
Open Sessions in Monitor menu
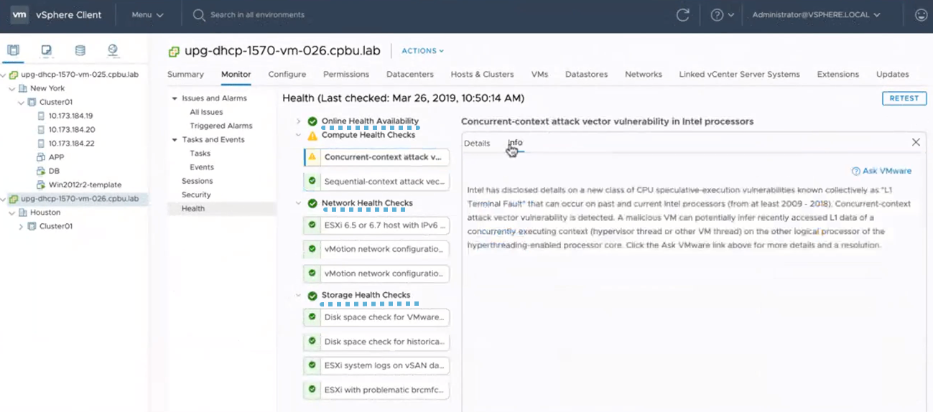pos(198,181)
